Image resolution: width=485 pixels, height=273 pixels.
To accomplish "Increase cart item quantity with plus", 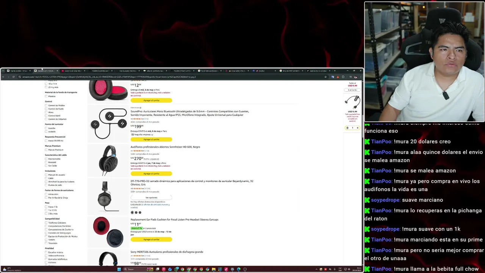I will [x=357, y=128].
